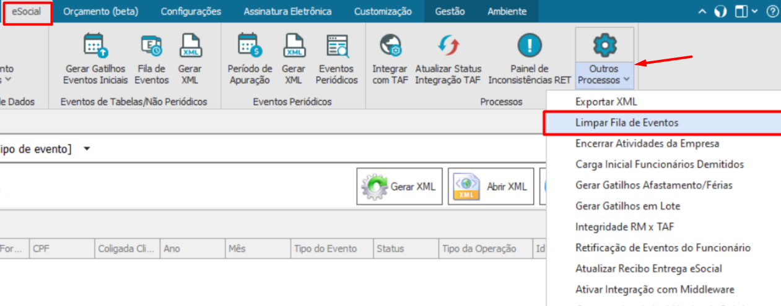Sort by the Tipo da Operação column
Screen dimensions: 781x306
click(x=485, y=249)
